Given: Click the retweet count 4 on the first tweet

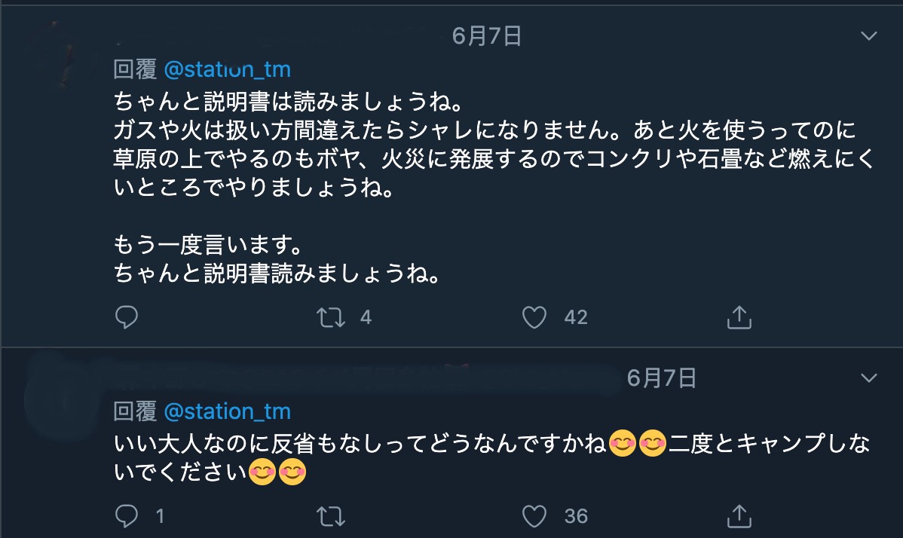Looking at the screenshot, I should [365, 317].
